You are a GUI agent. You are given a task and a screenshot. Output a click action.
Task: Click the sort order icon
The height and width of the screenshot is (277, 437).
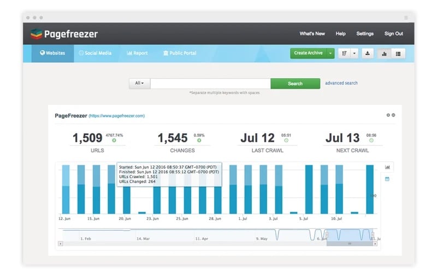tap(345, 54)
